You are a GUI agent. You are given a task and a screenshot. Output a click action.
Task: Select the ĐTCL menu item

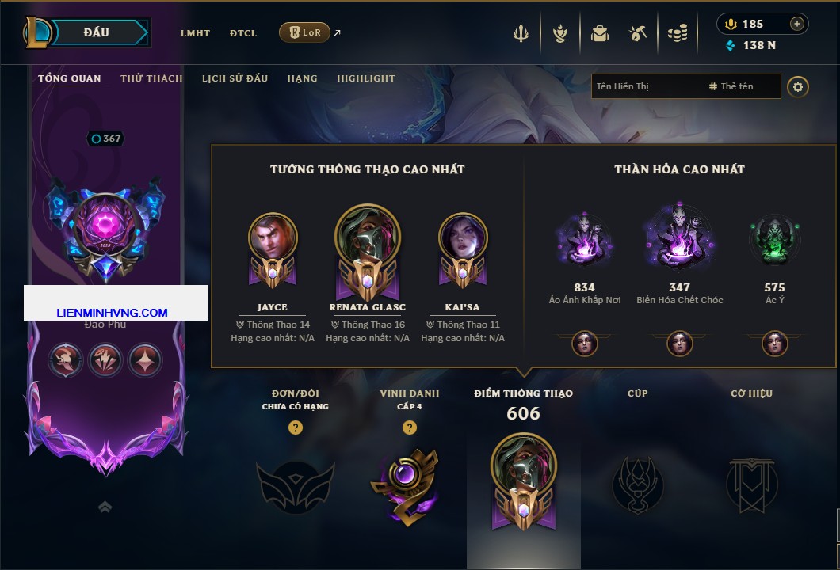[243, 33]
